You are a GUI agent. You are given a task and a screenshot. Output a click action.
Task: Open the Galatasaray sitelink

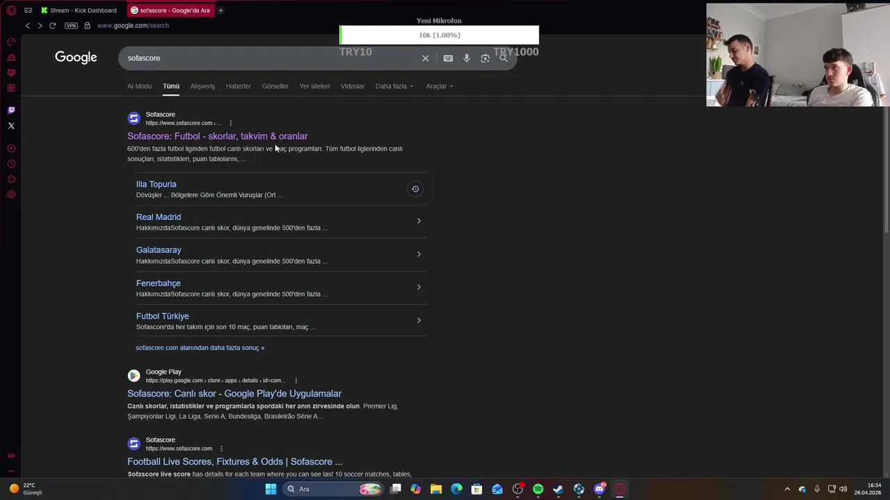[159, 250]
